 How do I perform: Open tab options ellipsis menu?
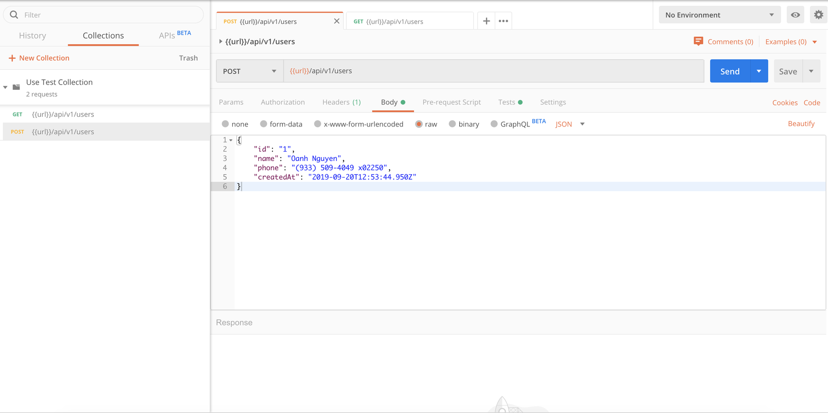503,21
